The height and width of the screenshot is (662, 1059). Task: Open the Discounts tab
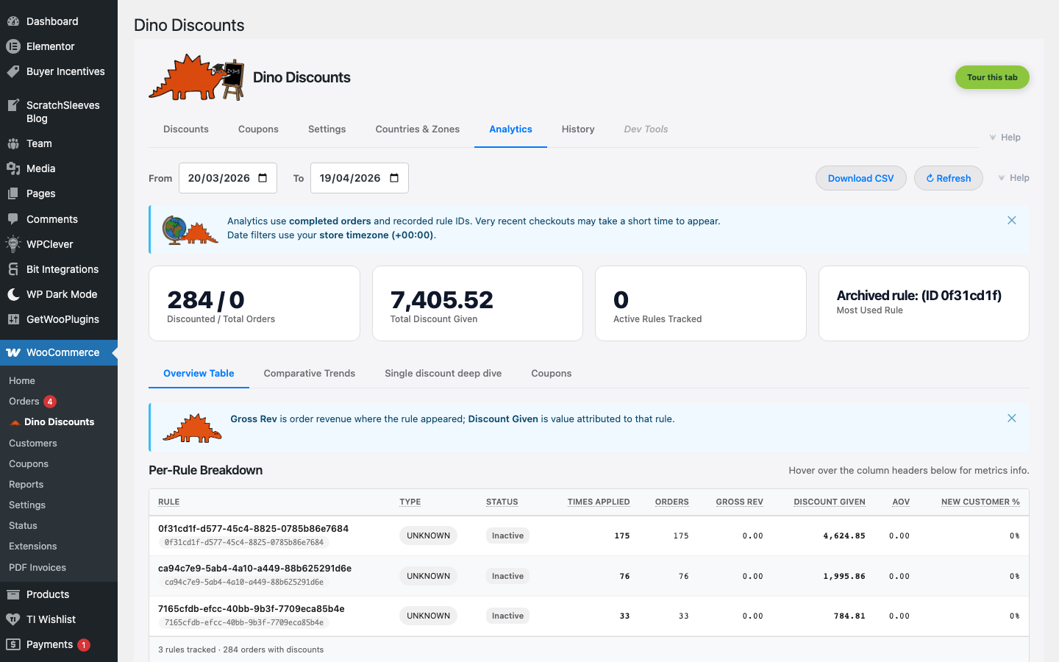[186, 129]
